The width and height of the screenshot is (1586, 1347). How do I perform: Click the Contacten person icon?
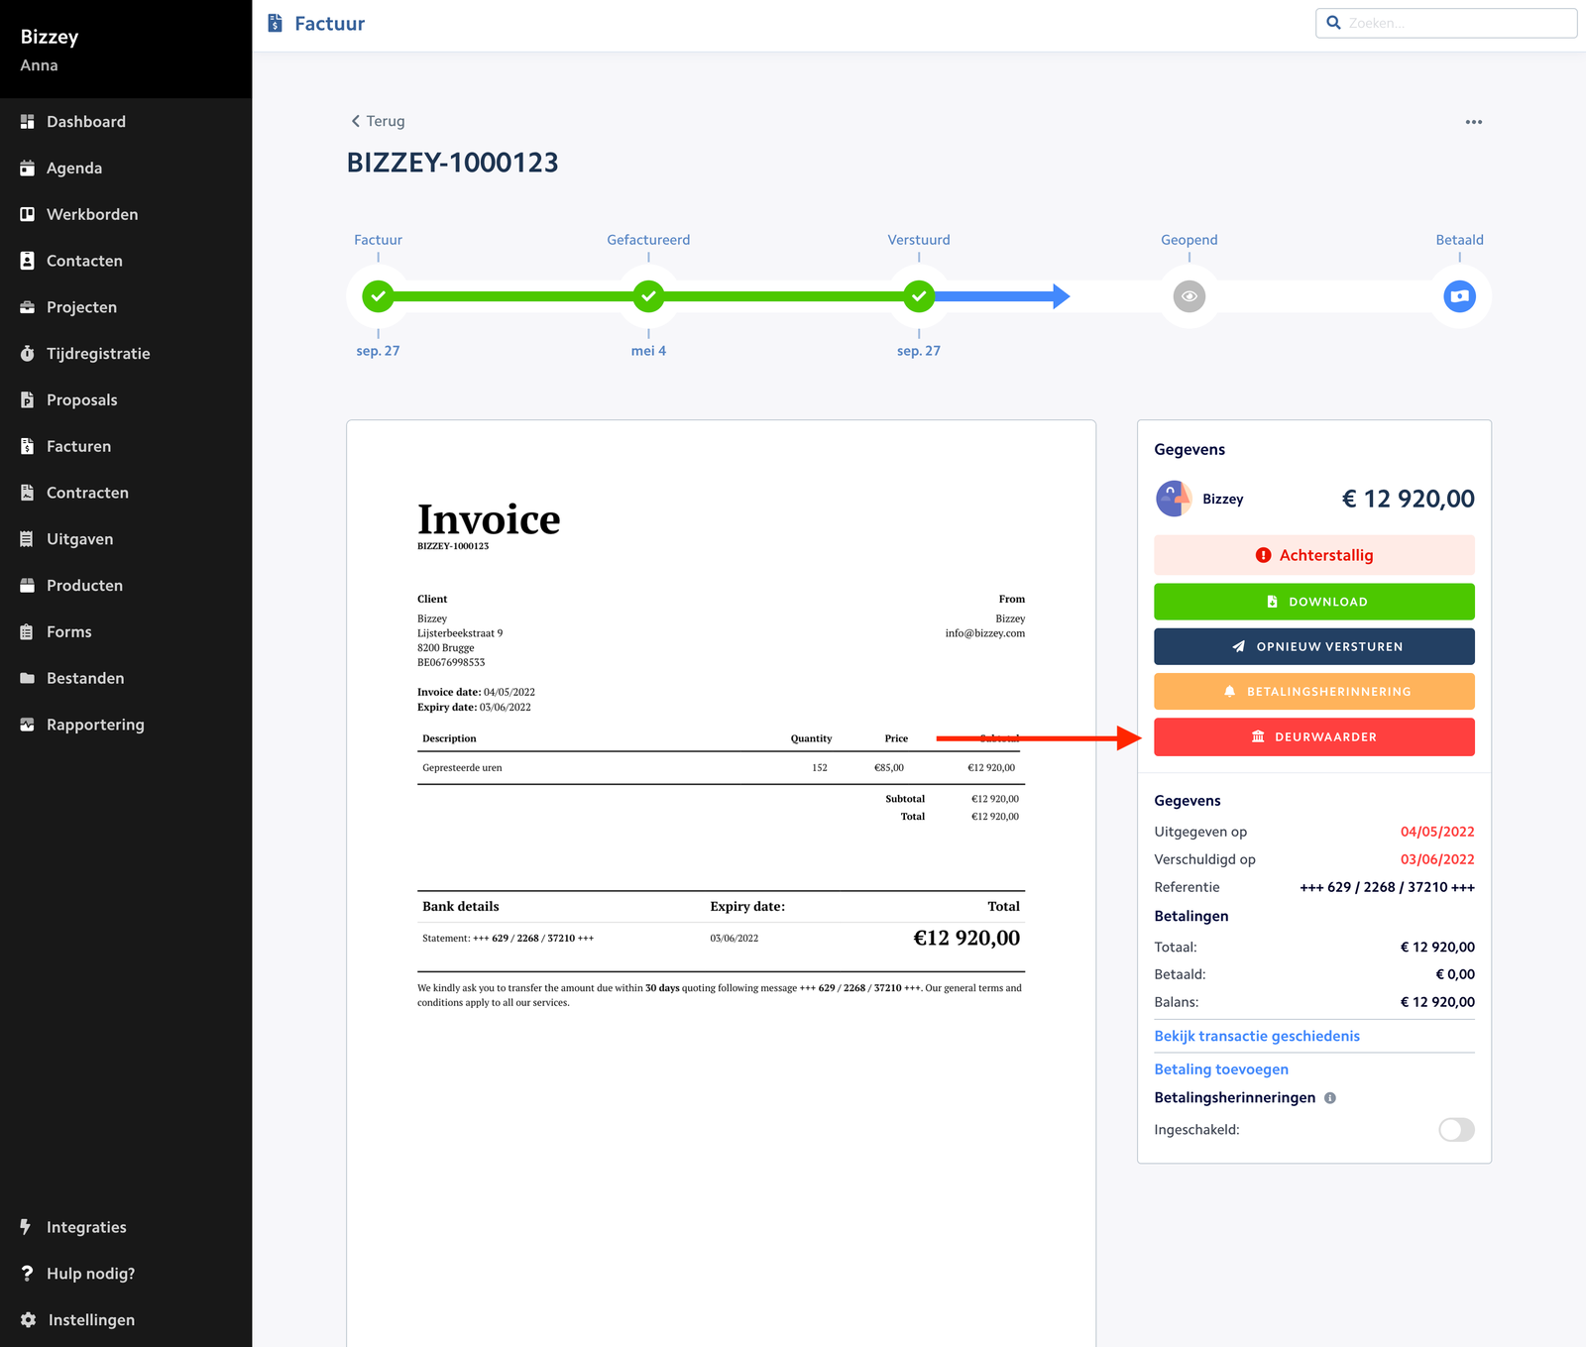[x=28, y=261]
